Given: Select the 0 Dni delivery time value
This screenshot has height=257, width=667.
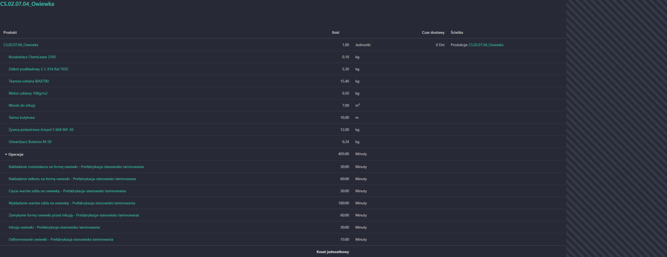Looking at the screenshot, I should (x=440, y=45).
